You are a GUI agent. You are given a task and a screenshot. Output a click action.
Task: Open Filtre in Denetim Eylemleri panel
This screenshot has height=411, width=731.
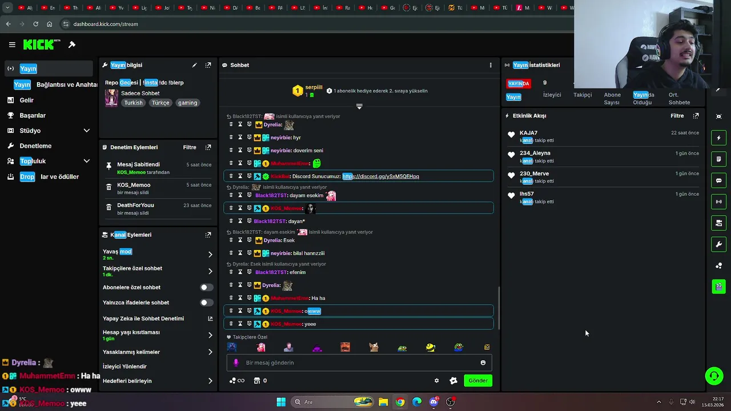click(190, 147)
